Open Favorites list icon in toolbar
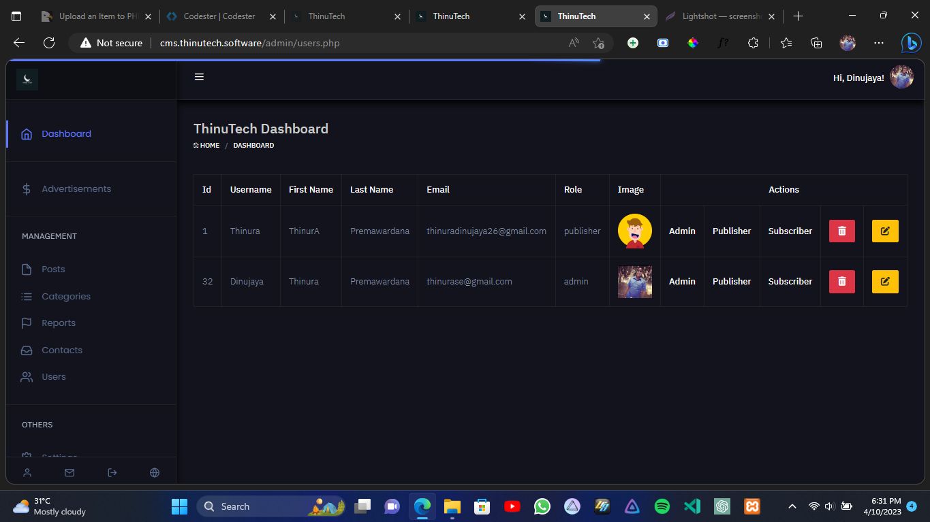The image size is (930, 522). [x=786, y=43]
